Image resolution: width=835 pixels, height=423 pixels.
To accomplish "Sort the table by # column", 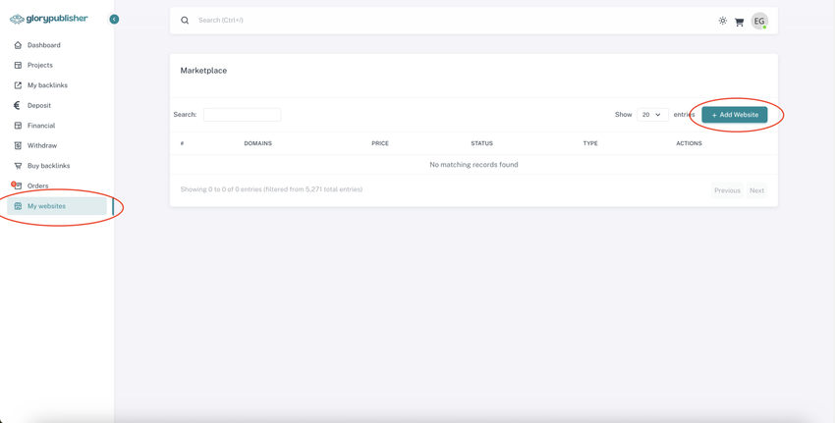I will (x=182, y=143).
